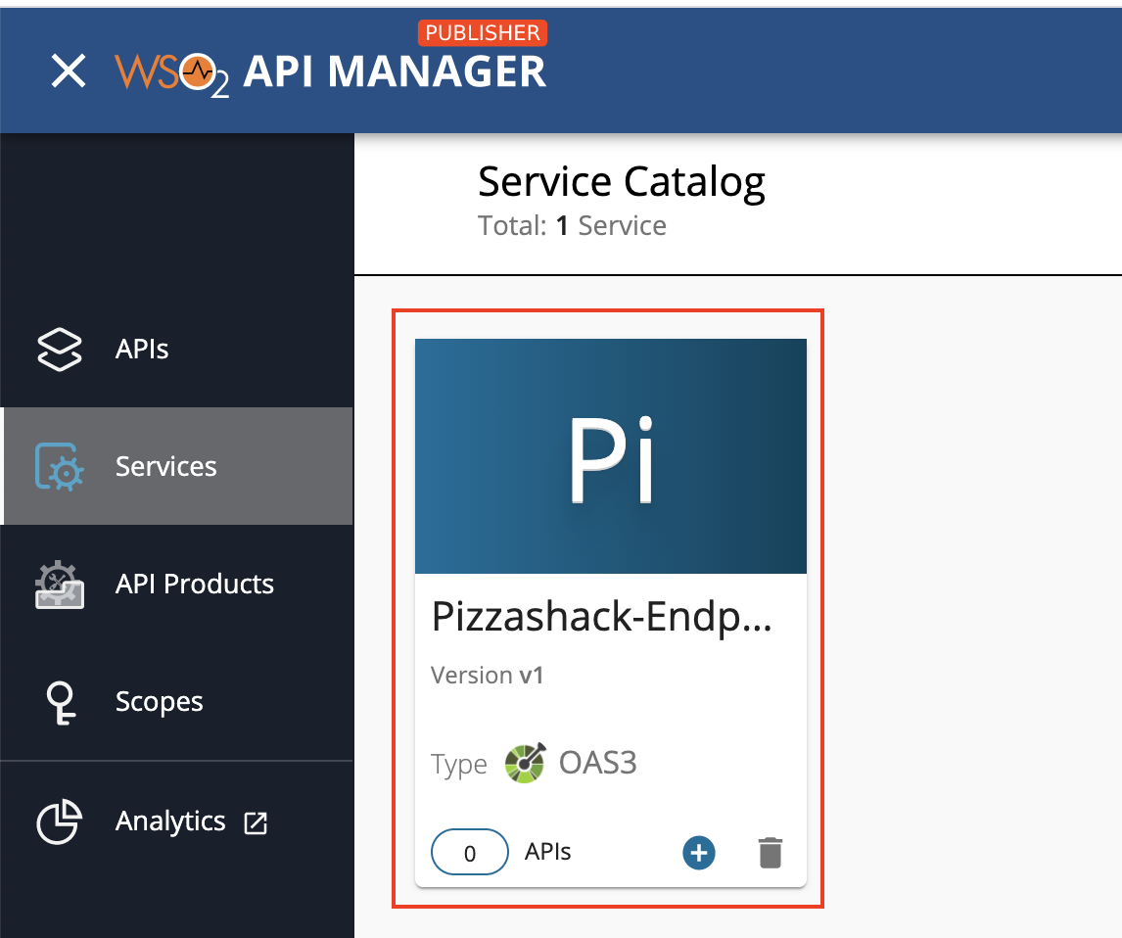Click the APIs layers icon
This screenshot has height=938, width=1122.
(60, 350)
